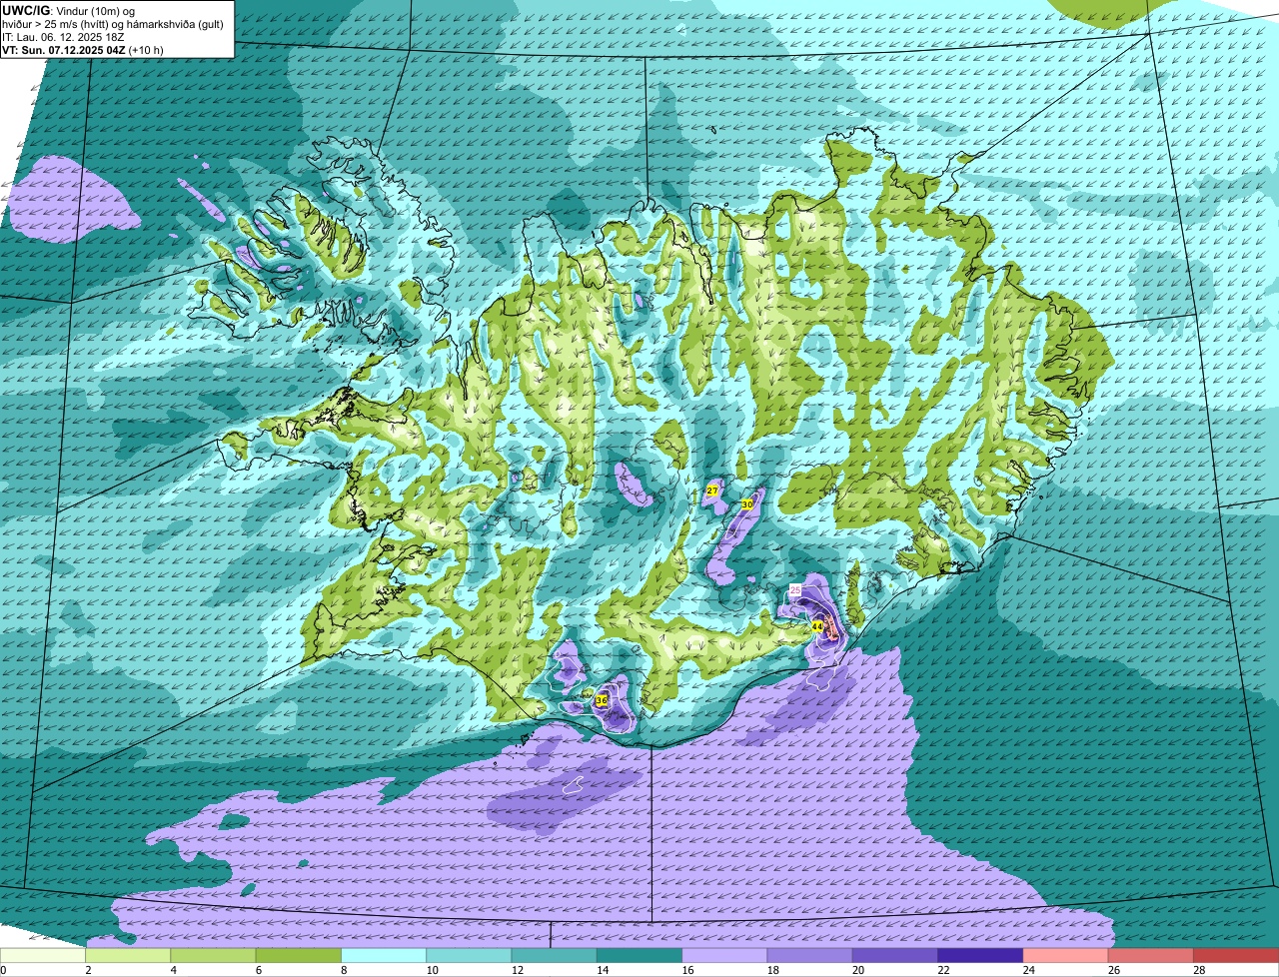Click the 24–26 m/s light pink legend swatch
Viewport: 1279px width, 977px height.
pyautogui.click(x=1066, y=955)
